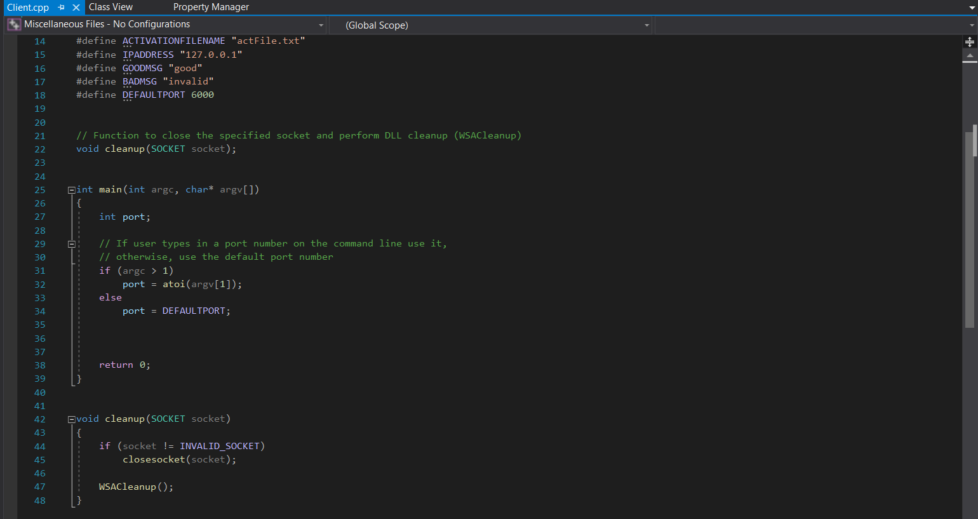Click the split editor splitter icon
Image resolution: width=978 pixels, height=519 pixels.
(x=971, y=41)
